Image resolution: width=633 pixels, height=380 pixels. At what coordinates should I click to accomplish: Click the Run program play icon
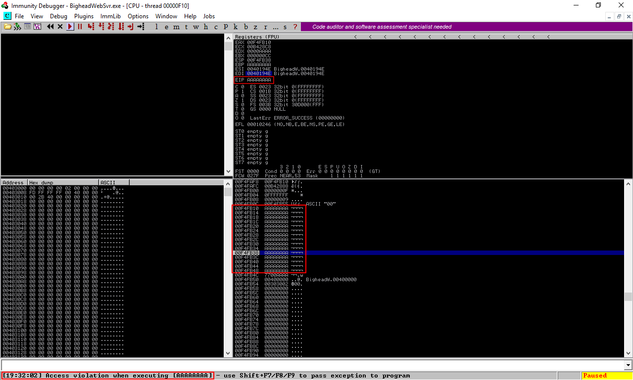(70, 27)
